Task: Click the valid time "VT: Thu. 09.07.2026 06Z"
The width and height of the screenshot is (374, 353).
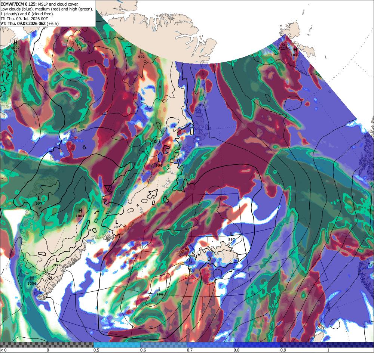Action: 23,24
